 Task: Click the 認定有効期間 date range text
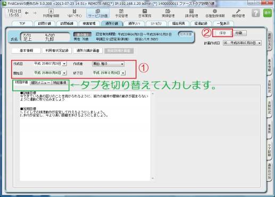(134, 34)
